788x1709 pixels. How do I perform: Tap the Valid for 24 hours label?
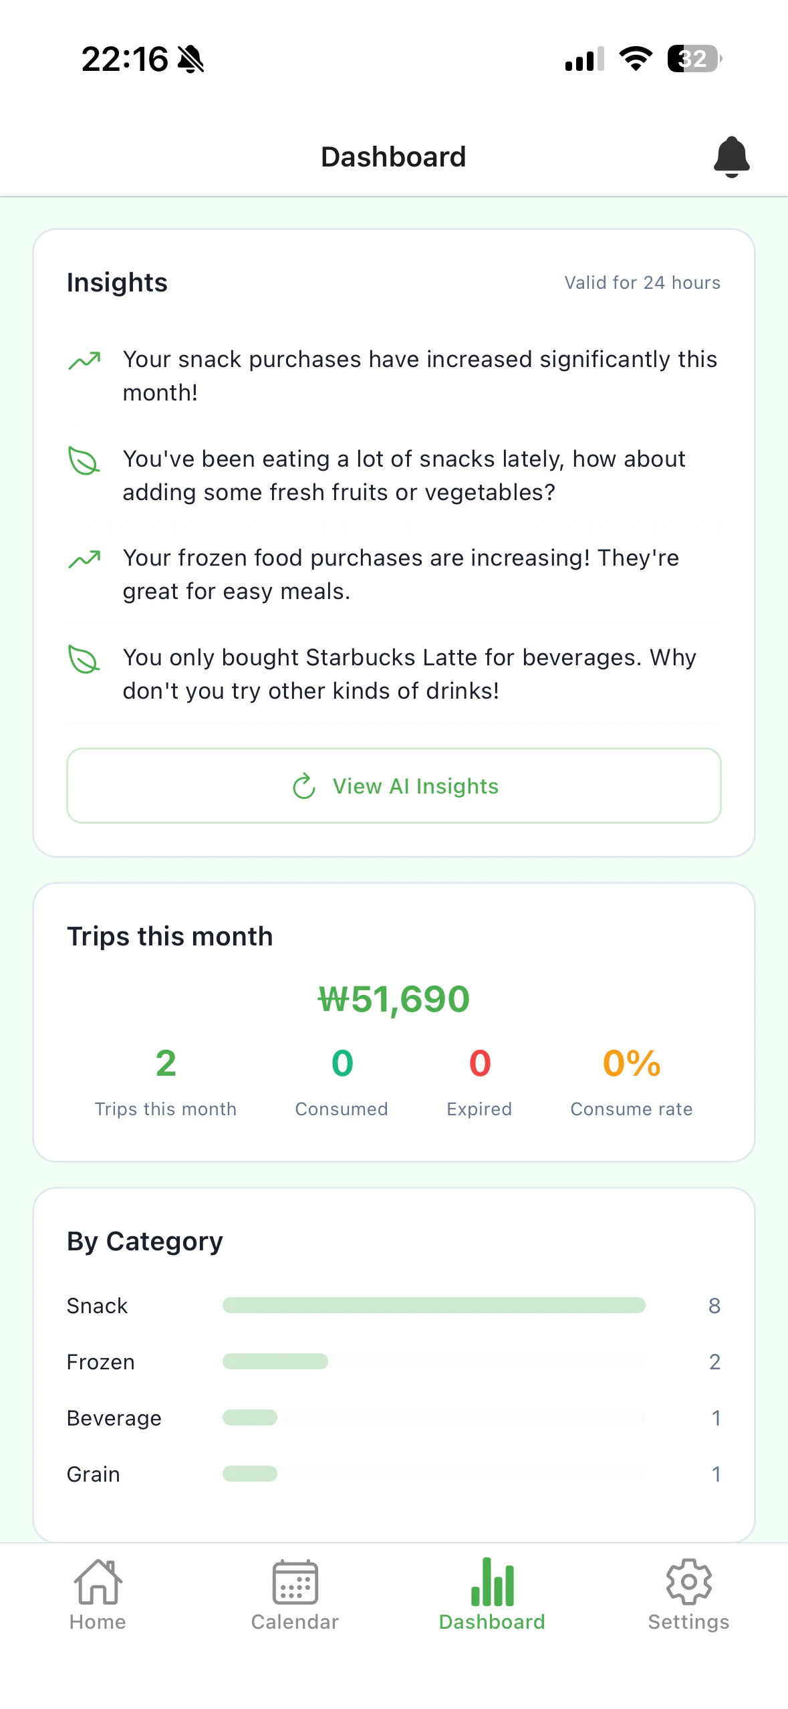(x=642, y=283)
